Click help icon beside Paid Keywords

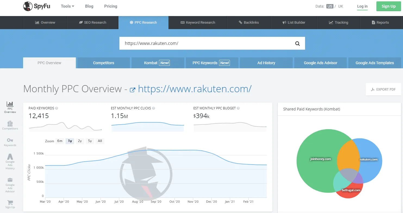coord(57,108)
